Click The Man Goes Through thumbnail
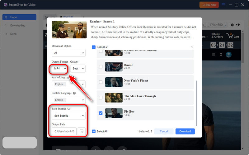249x155 pixels. point(114,98)
